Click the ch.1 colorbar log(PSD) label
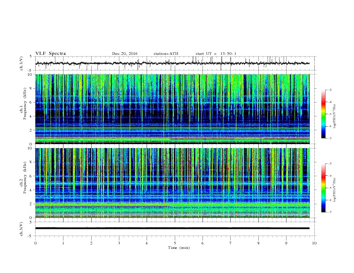This screenshot has height=273, width=354. tap(335, 116)
